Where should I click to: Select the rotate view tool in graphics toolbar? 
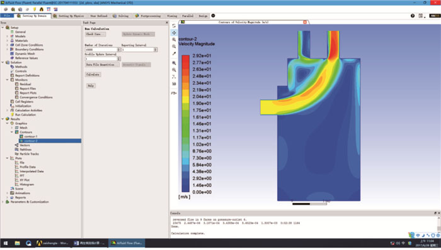coord(174,26)
